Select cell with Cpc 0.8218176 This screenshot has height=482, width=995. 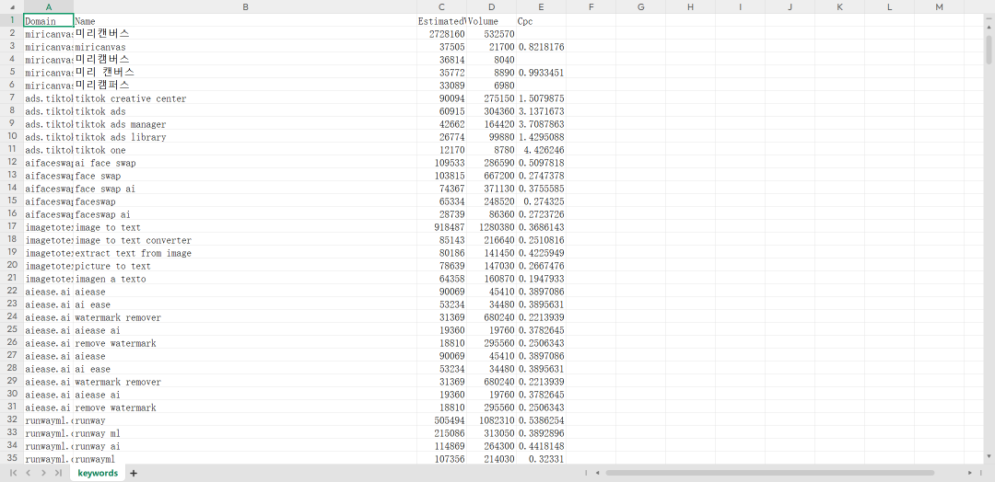(x=541, y=47)
